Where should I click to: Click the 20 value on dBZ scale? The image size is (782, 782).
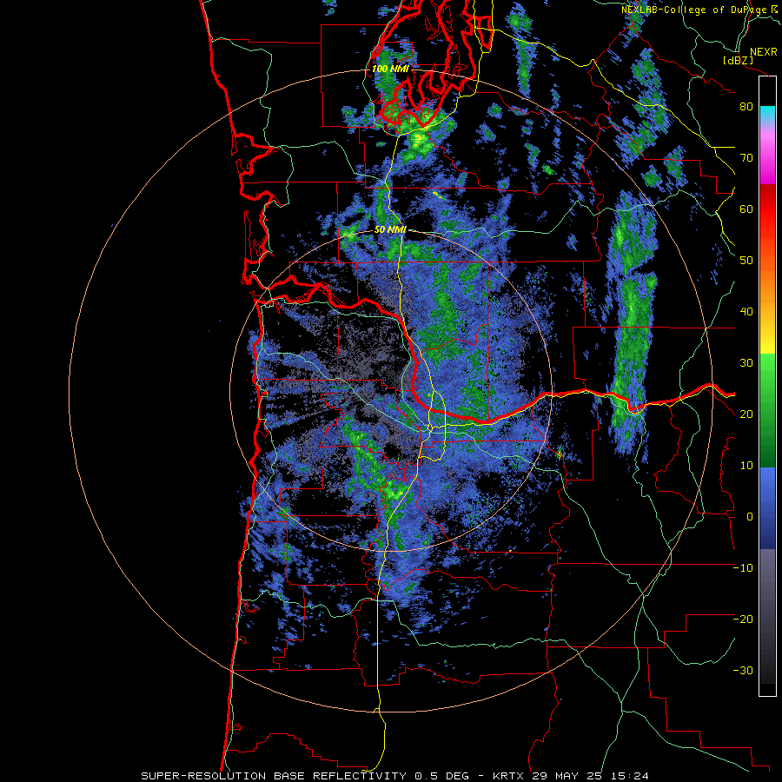746,414
